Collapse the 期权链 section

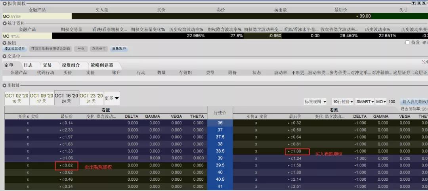pyautogui.click(x=5, y=86)
